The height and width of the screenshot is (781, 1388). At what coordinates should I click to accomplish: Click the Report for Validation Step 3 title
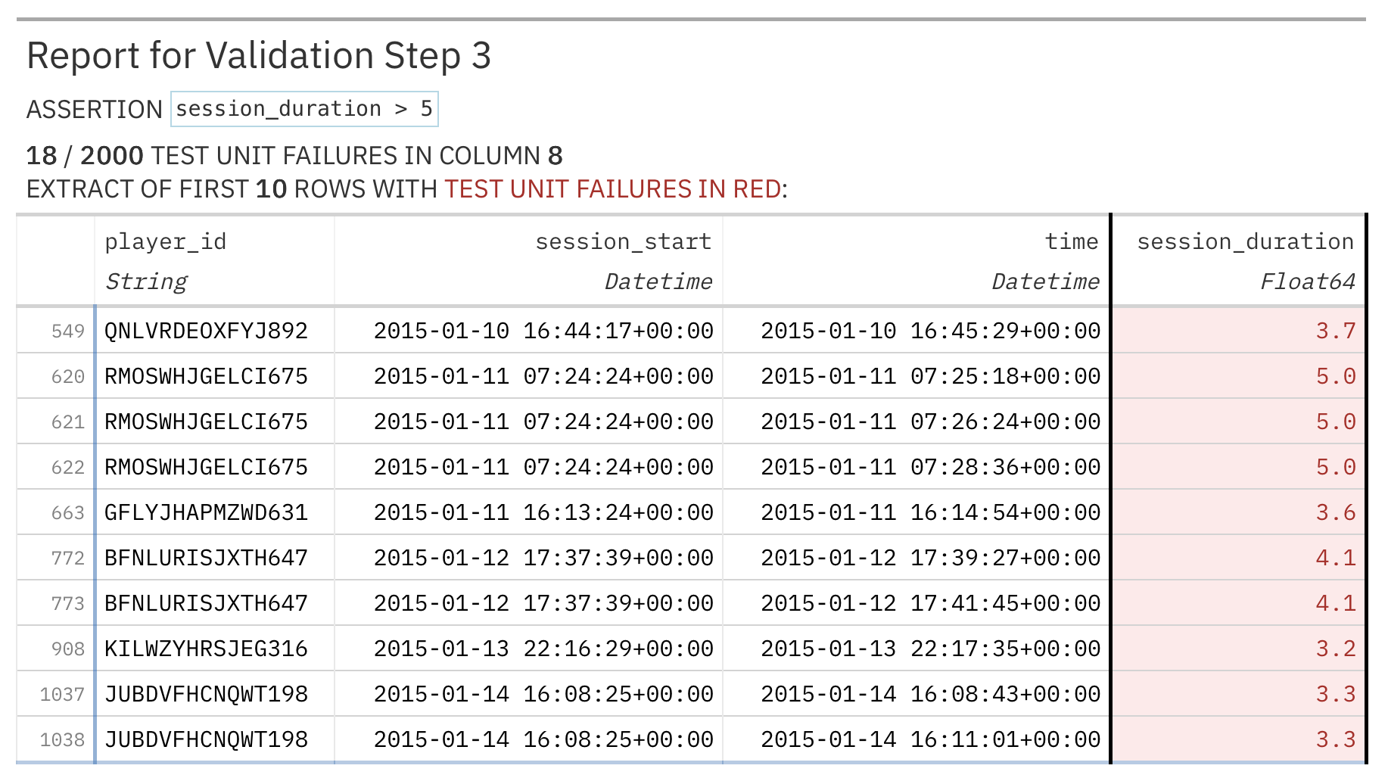coord(259,56)
